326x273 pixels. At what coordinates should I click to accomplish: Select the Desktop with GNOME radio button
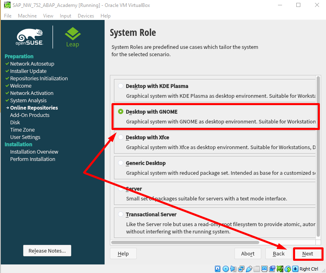(x=120, y=112)
